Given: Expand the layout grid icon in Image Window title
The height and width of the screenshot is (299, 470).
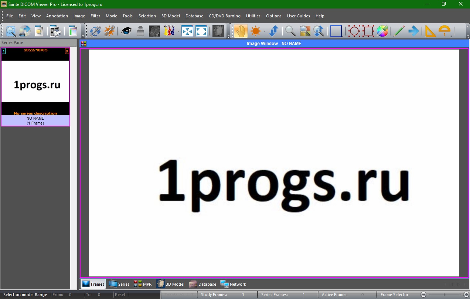Looking at the screenshot, I should (84, 44).
